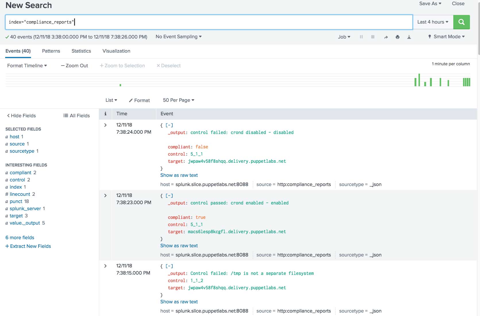Collapse JSON of the 7:38:23 event
This screenshot has width=480, height=316.
point(169,196)
